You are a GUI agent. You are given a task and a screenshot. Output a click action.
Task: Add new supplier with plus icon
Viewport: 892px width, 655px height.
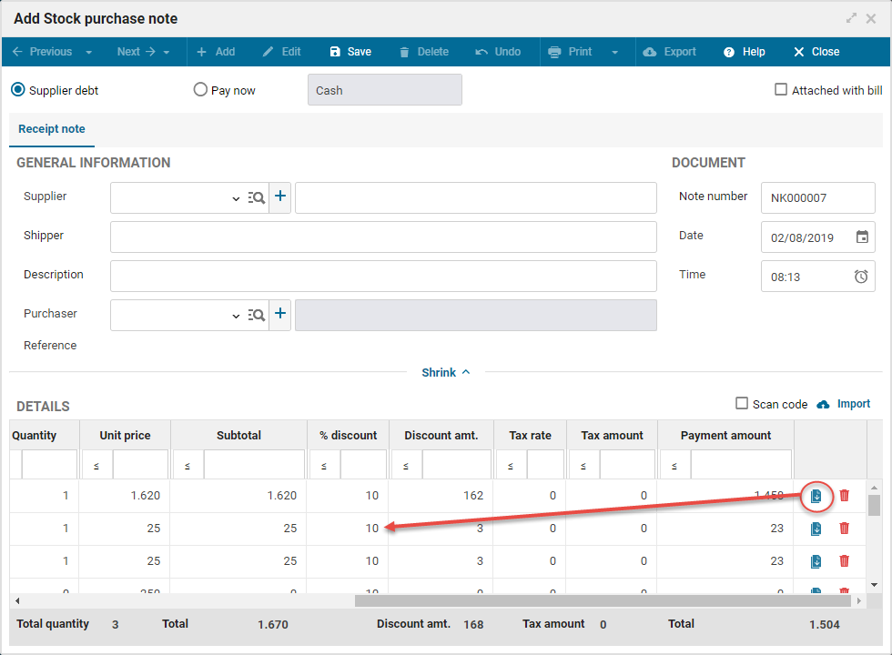(x=280, y=196)
